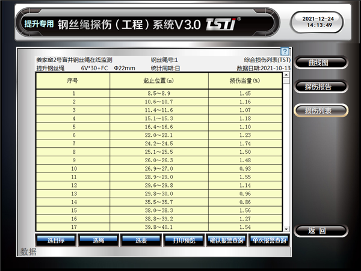Click the 数据日期:2021-10-13 date label
Image resolution: width=361 pixels, height=271 pixels.
(264, 68)
